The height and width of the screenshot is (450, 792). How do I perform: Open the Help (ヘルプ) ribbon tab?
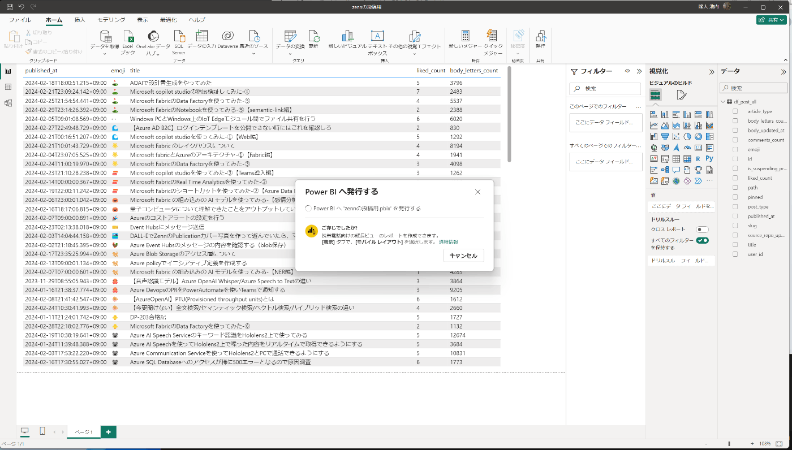point(197,20)
